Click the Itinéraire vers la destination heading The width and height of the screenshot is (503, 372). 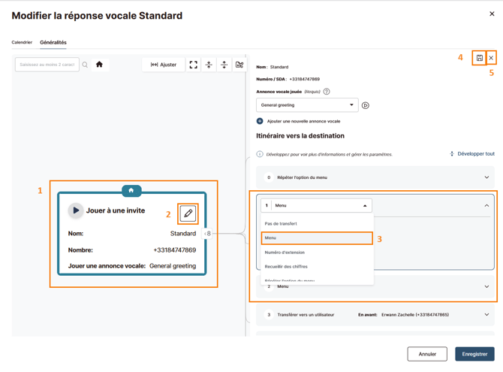(300, 136)
